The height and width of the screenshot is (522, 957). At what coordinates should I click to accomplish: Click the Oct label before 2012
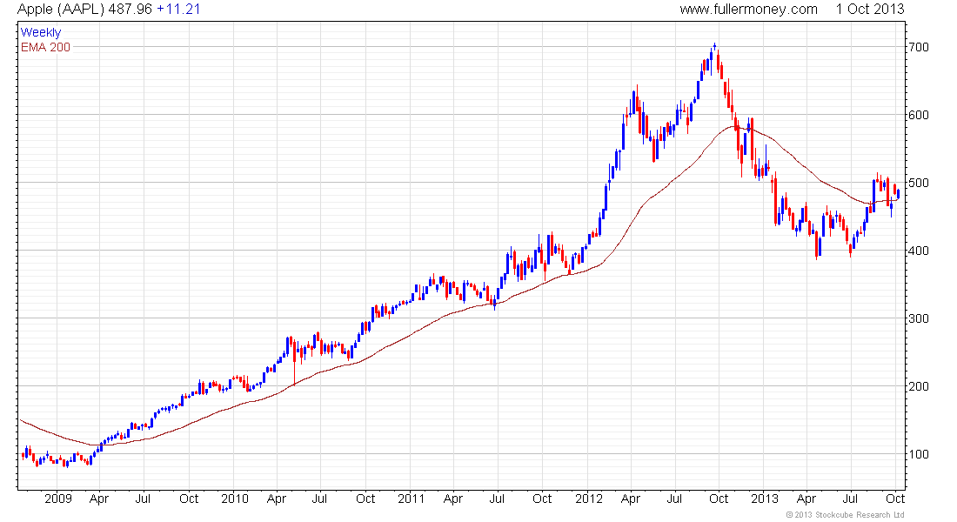coord(542,499)
